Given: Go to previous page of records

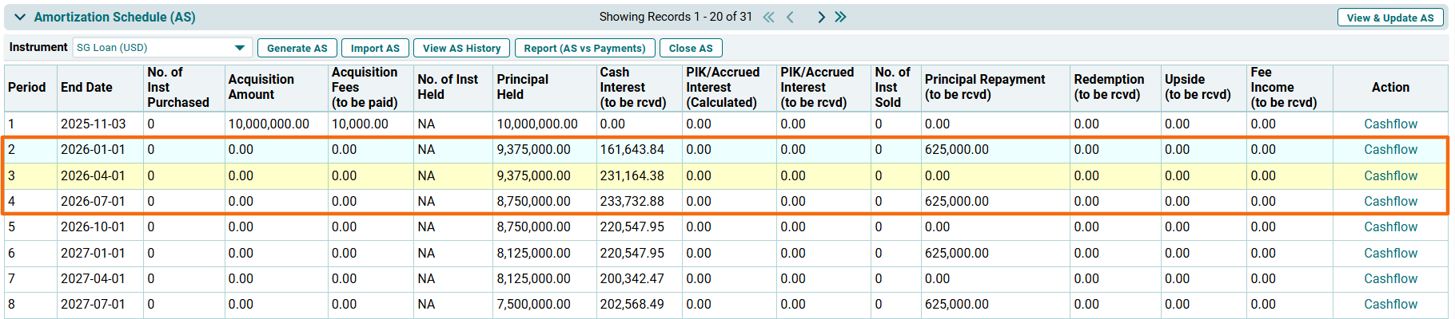Looking at the screenshot, I should click(x=790, y=17).
